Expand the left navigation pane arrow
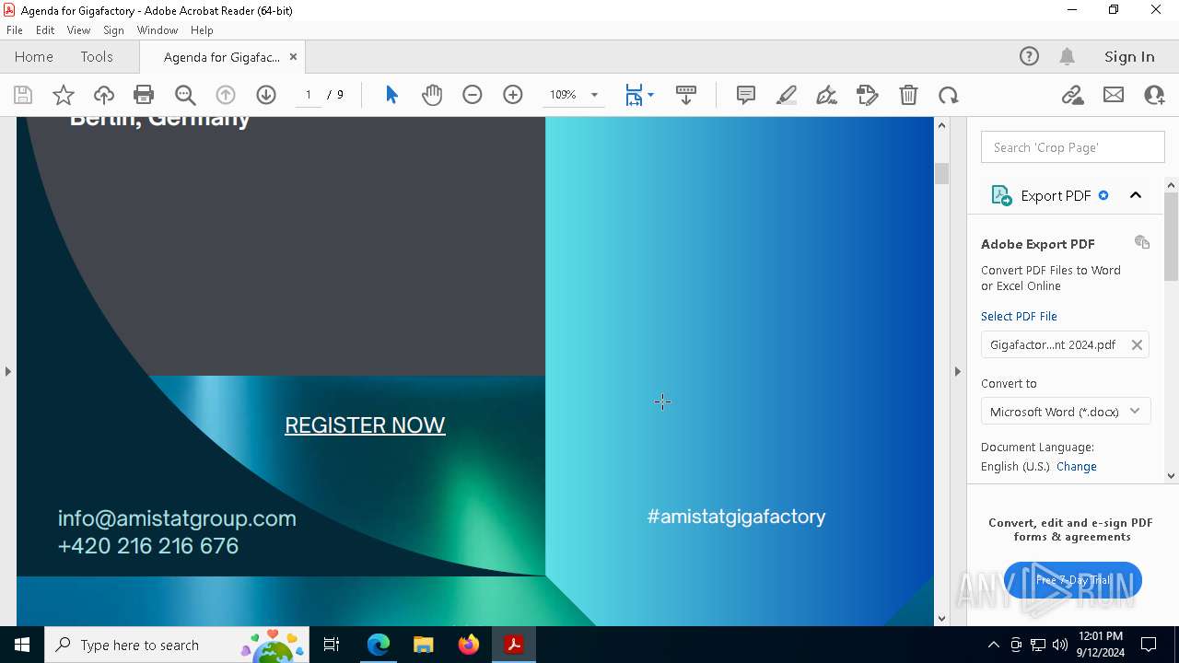Viewport: 1179px width, 663px height. click(x=8, y=371)
